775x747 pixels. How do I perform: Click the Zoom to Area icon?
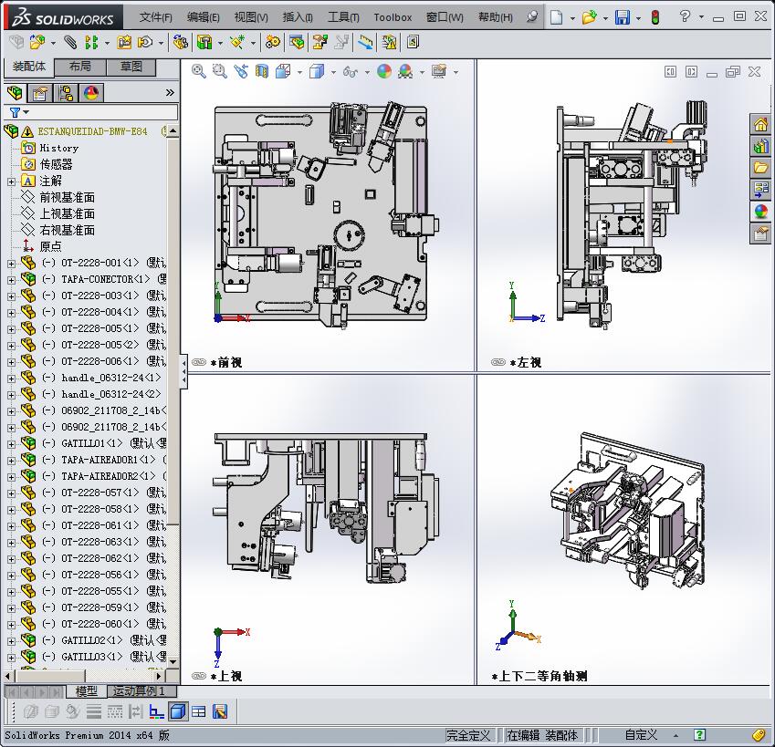coord(219,71)
